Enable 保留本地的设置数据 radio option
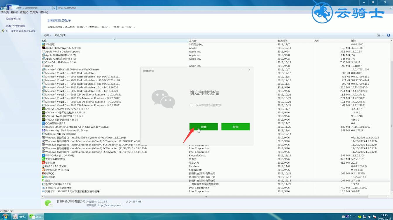The width and height of the screenshot is (393, 220). coord(191,105)
